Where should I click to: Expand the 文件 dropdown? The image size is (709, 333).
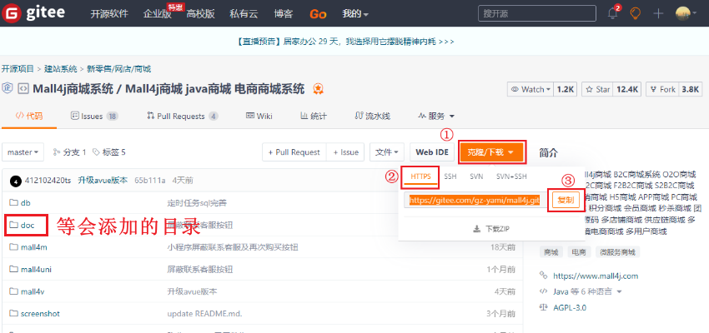coord(386,152)
